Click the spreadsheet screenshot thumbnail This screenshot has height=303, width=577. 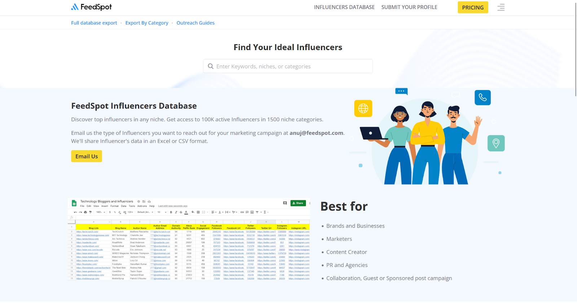point(189,239)
